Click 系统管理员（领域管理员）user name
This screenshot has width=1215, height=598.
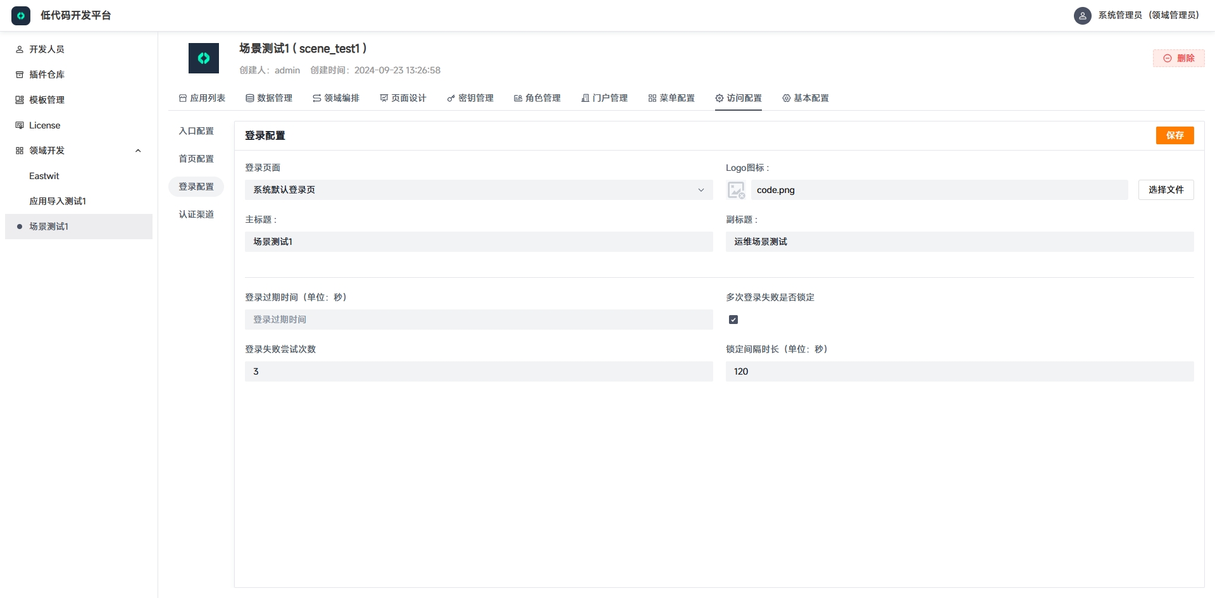pyautogui.click(x=1149, y=15)
